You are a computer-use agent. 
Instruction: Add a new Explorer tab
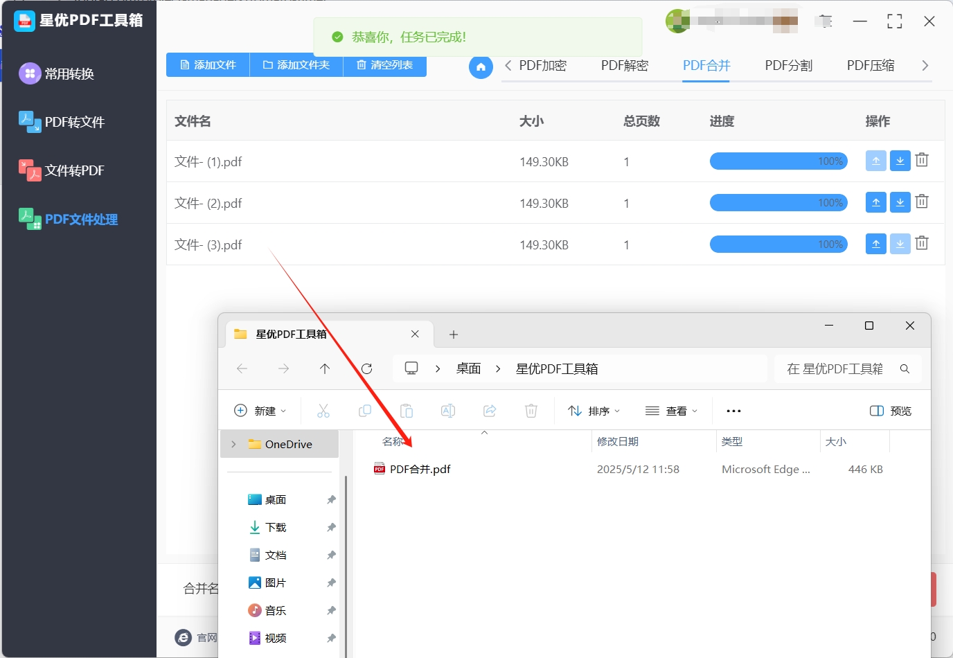click(454, 335)
